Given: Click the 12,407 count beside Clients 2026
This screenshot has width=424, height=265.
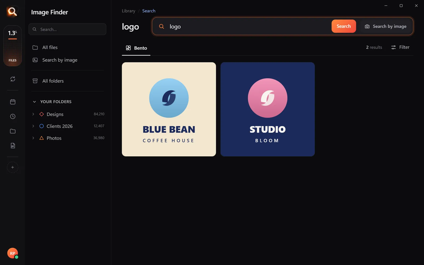Looking at the screenshot, I should (99, 126).
